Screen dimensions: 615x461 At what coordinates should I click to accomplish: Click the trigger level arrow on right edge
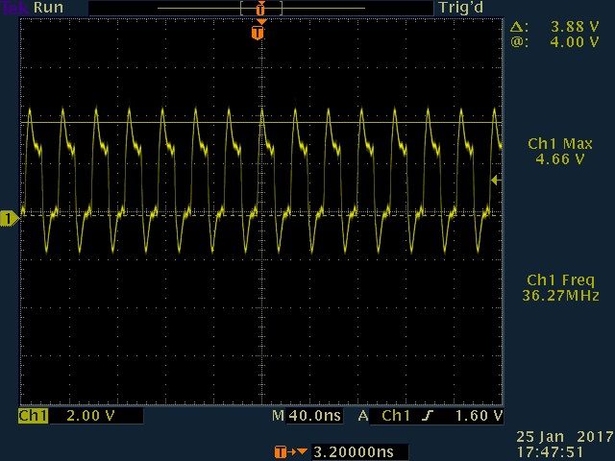[x=496, y=180]
